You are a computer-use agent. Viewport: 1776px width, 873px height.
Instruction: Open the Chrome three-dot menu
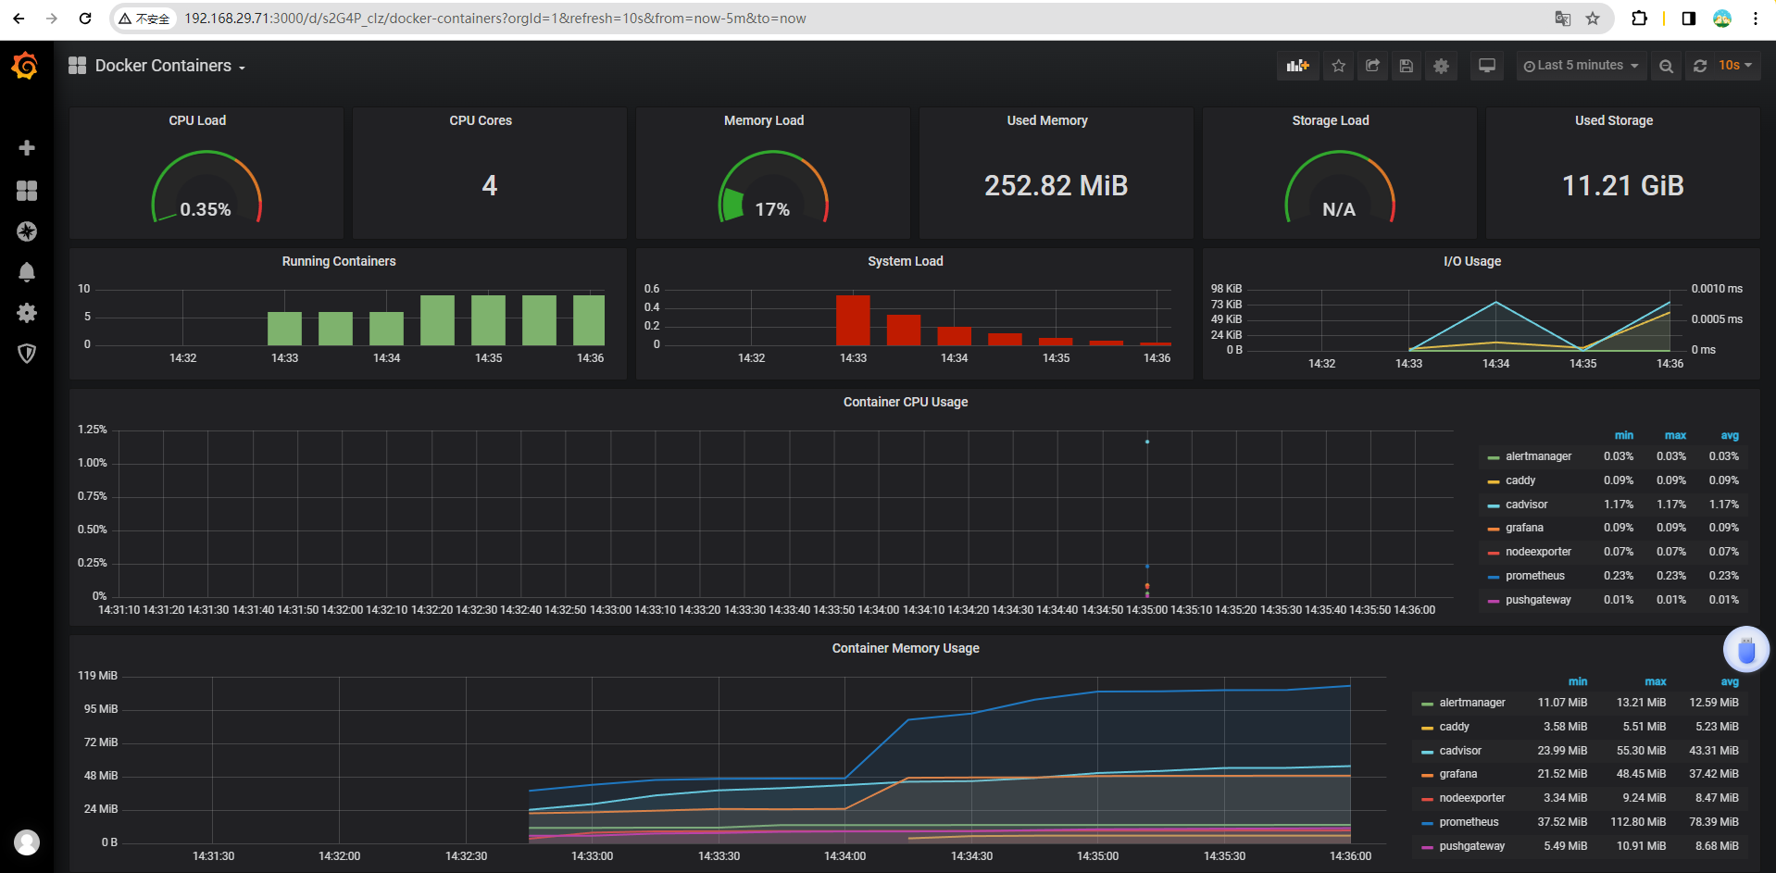[1756, 19]
